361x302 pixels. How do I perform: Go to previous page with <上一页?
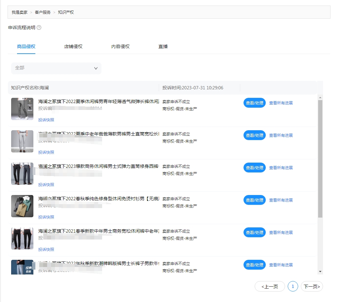tap(270, 287)
